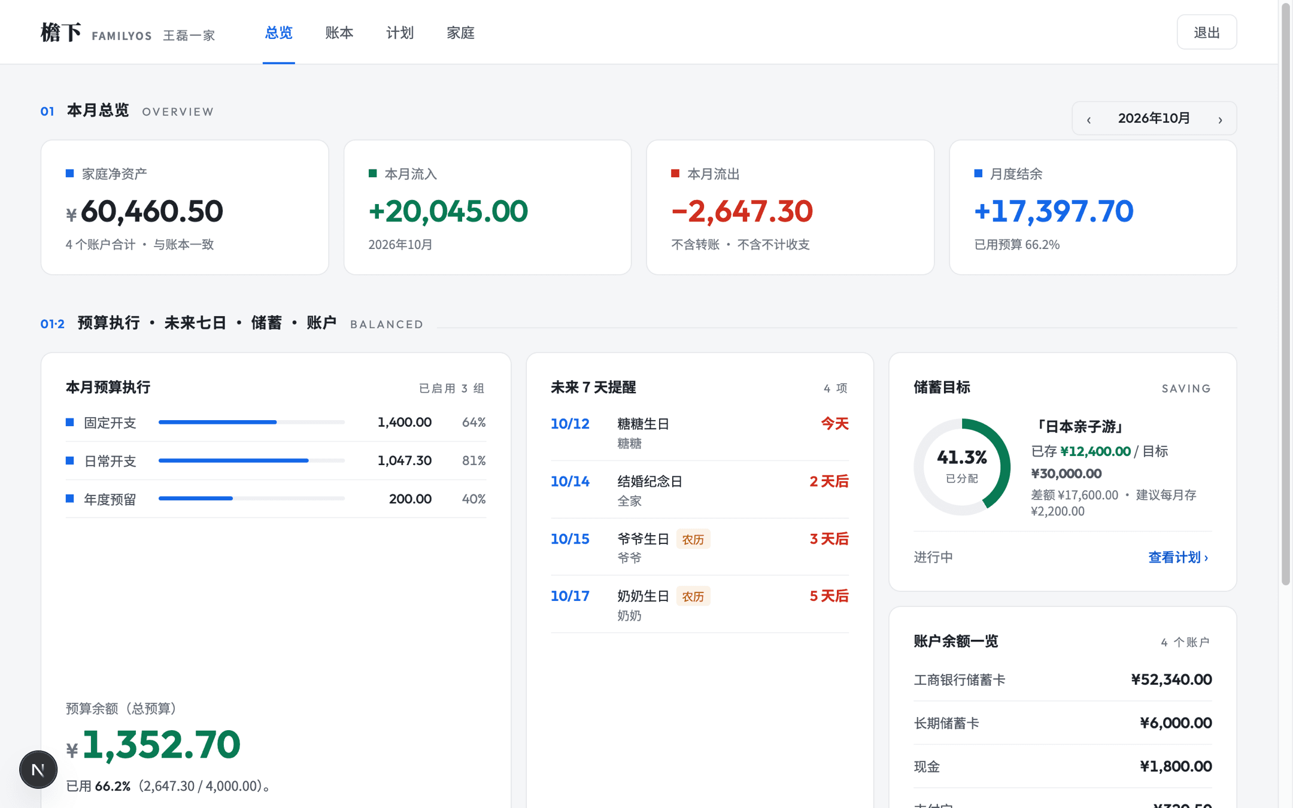Open the 计划 tab

(x=400, y=32)
